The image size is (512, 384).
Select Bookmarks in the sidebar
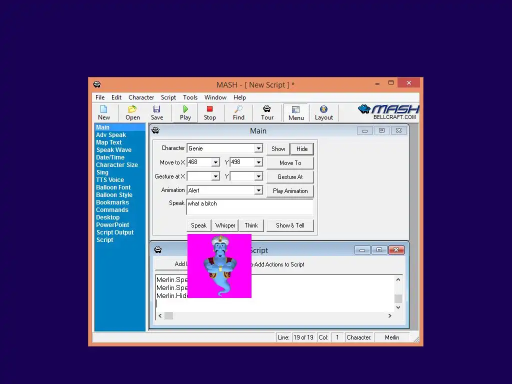pos(112,202)
